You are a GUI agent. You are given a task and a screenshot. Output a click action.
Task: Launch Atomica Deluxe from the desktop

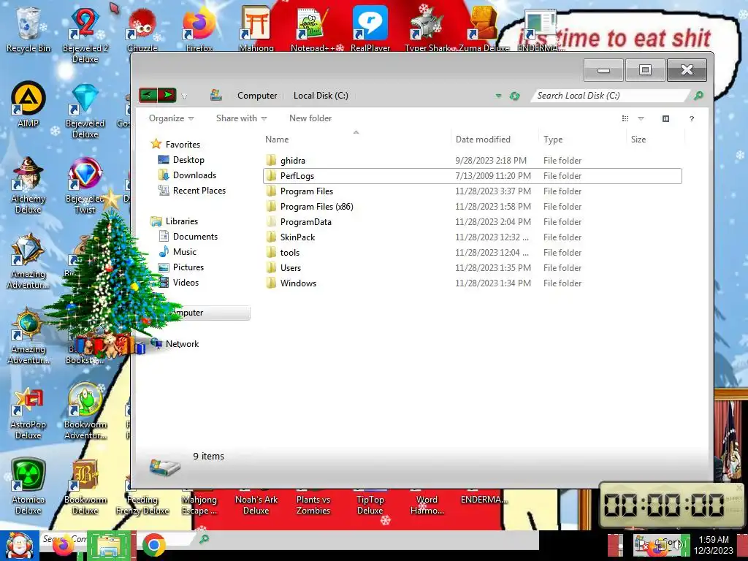(x=28, y=486)
